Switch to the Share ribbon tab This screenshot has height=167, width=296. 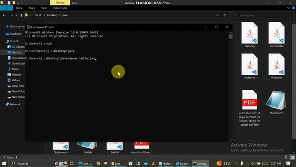point(32,8)
